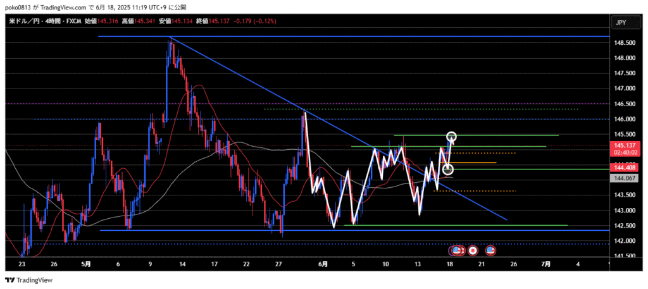Select the upper white circle marker on chart

[452, 136]
